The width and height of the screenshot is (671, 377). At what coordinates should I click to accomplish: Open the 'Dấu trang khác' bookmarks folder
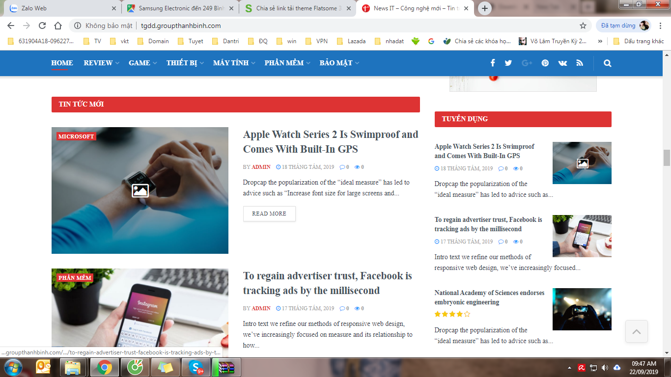(x=639, y=41)
